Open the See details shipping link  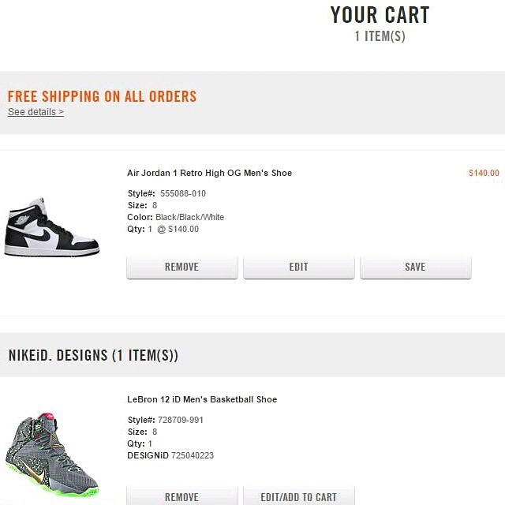pos(36,112)
